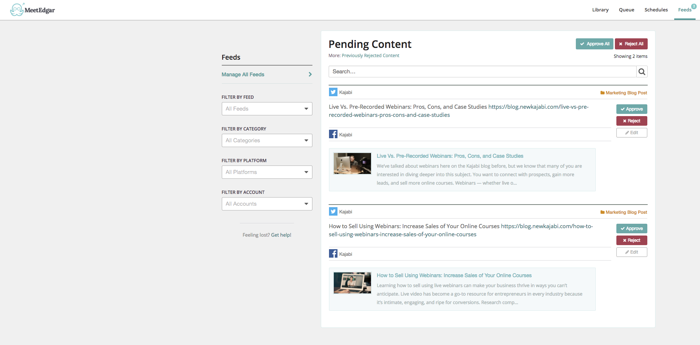This screenshot has height=345, width=700.
Task: Click 'Showing 2 items' text
Action: [630, 56]
